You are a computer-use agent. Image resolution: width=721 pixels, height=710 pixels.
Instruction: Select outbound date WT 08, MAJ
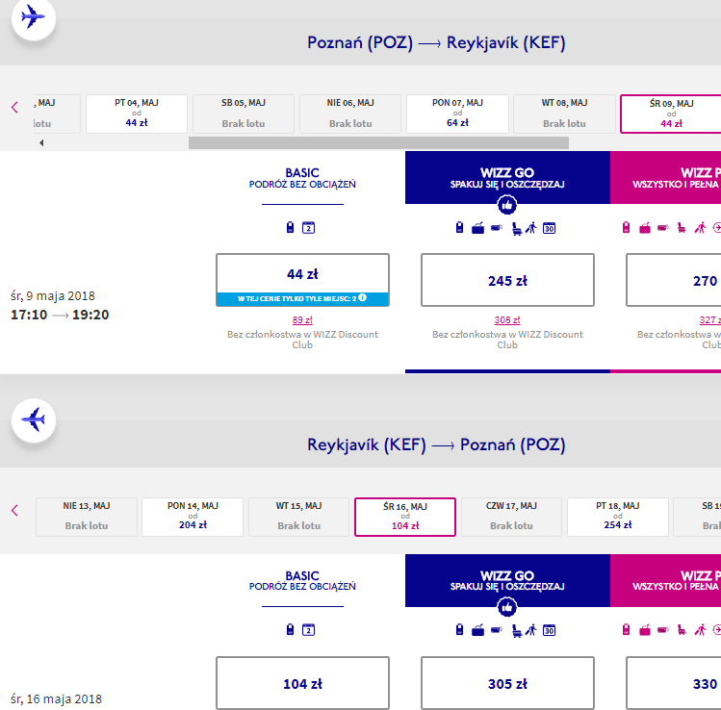(x=564, y=114)
